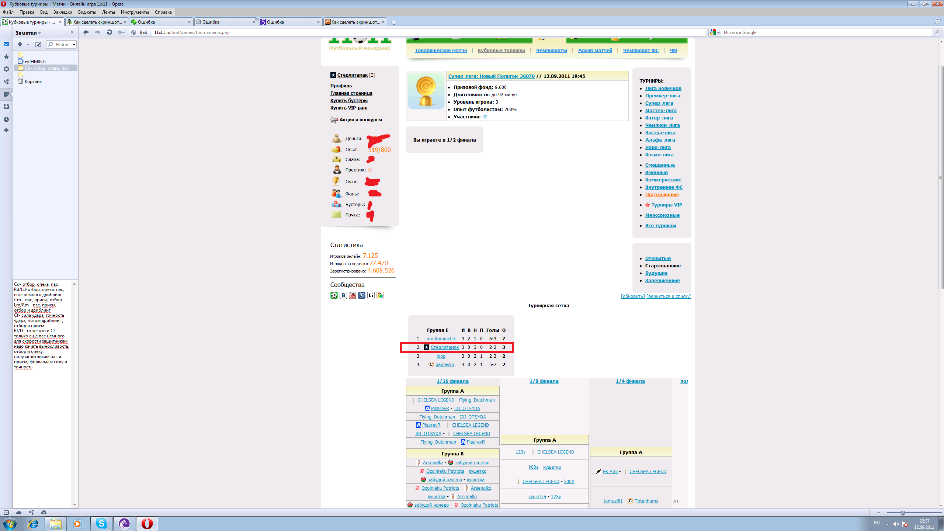
Task: Switch to the Skype Ошибка tab
Action: click(290, 22)
